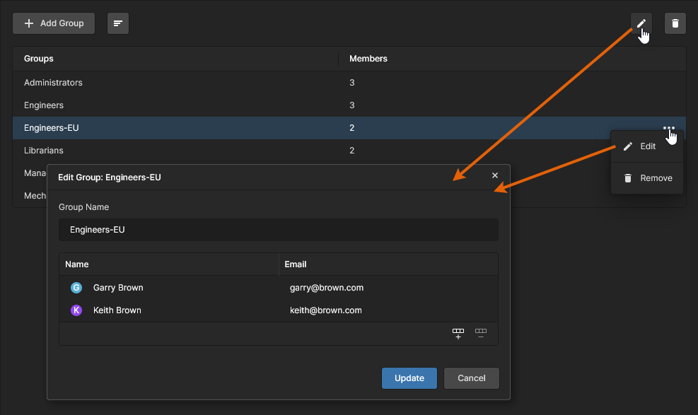The height and width of the screenshot is (415, 698).
Task: Click the sort groups icon
Action: coord(118,23)
